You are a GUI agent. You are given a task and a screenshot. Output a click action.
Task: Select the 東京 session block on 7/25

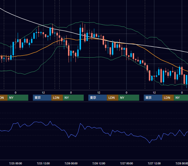coord(42,98)
